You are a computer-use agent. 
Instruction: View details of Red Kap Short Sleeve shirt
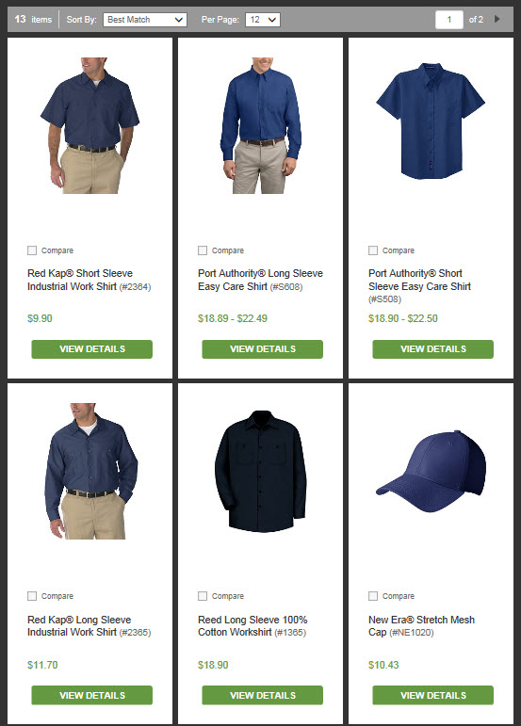91,349
